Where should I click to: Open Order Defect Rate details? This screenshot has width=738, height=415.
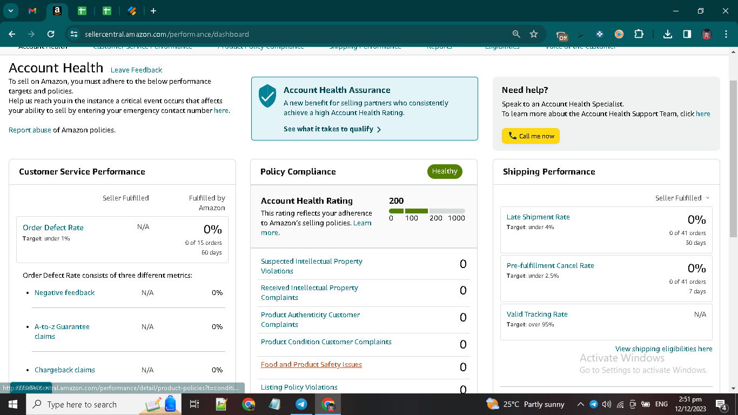coord(53,227)
